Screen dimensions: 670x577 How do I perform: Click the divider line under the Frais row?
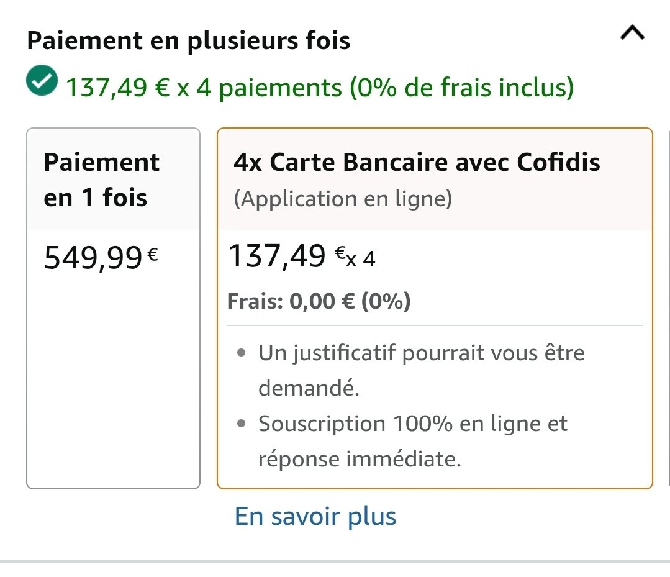click(x=435, y=325)
